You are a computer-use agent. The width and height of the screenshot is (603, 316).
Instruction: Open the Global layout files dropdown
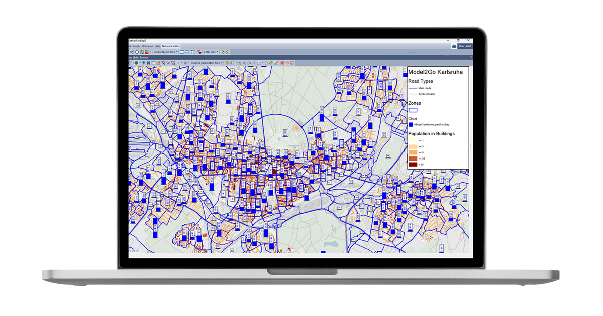point(165,52)
